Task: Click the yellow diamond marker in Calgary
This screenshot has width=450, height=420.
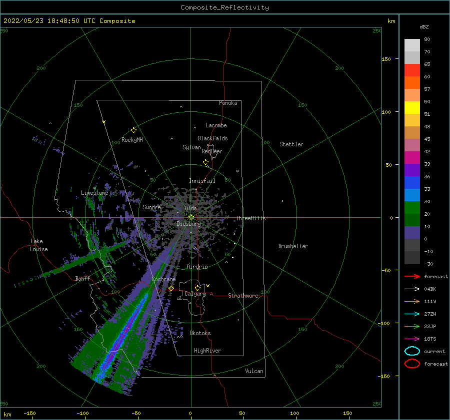Action: pos(197,288)
